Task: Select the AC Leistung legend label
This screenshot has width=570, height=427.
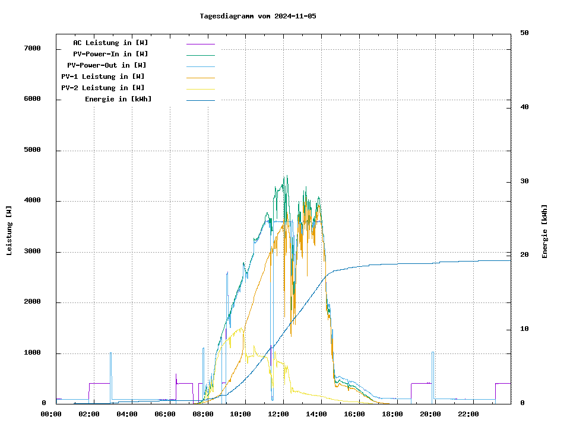Action: [x=110, y=43]
